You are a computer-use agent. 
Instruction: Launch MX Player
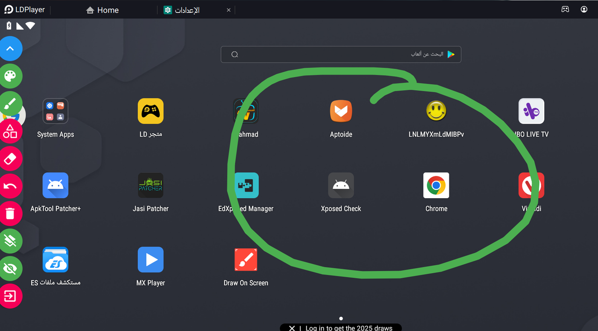pyautogui.click(x=150, y=260)
